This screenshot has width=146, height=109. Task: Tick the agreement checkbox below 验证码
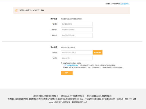pos(61,63)
